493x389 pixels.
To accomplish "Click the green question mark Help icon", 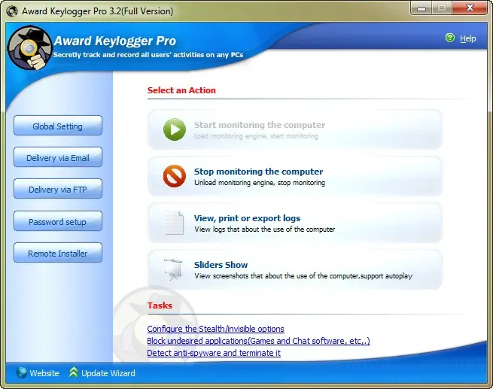I will click(x=450, y=38).
